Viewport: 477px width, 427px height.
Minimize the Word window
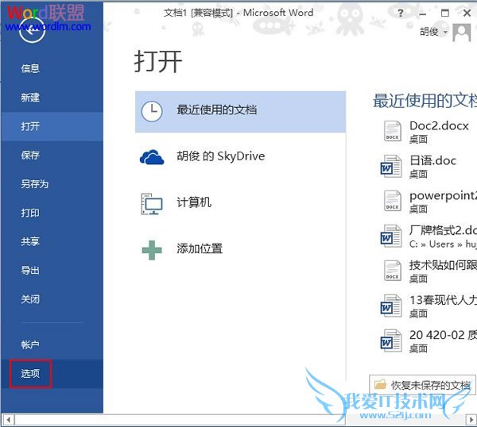click(x=423, y=13)
